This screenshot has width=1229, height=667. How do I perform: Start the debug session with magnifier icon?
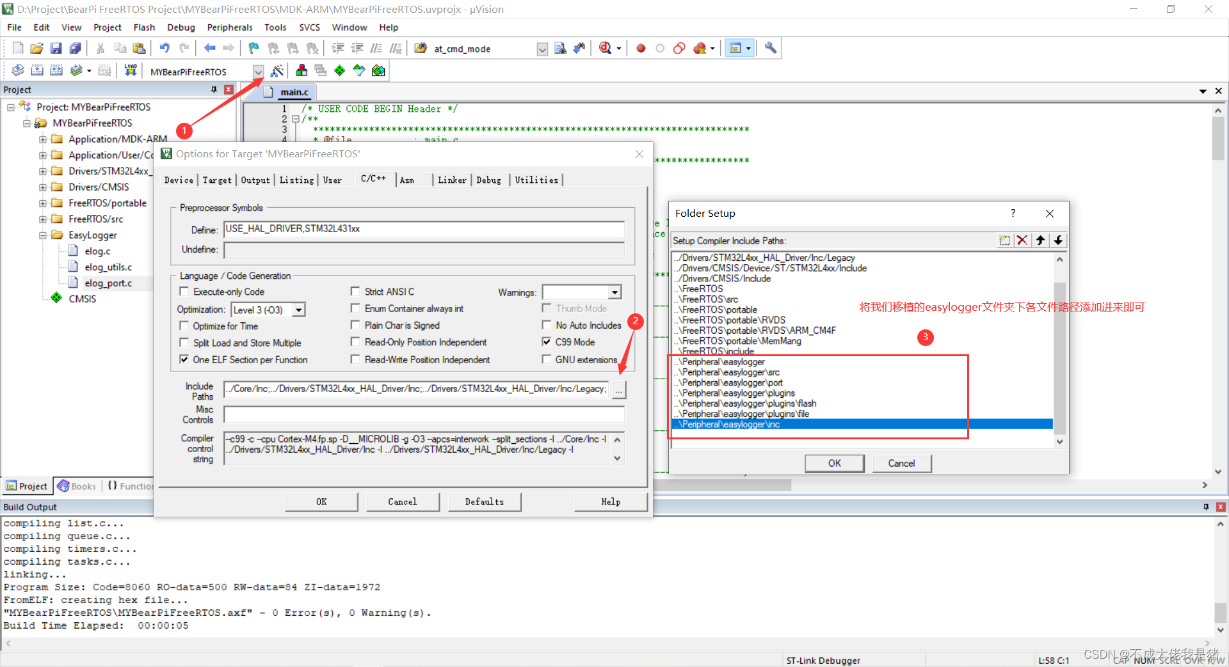(606, 49)
